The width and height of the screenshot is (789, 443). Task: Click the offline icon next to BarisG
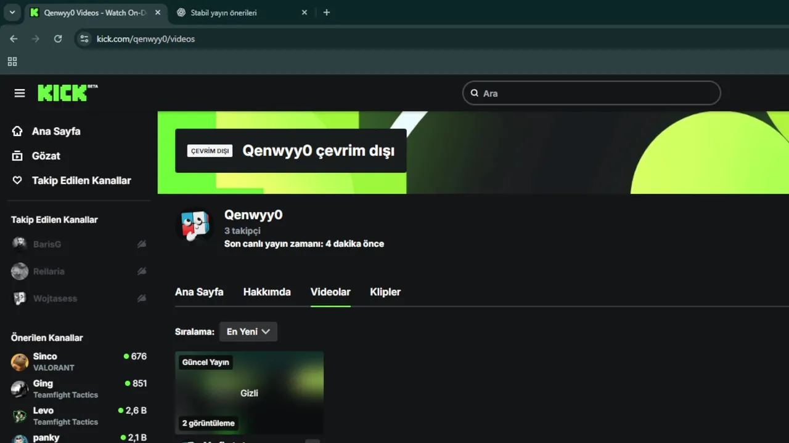click(x=142, y=244)
